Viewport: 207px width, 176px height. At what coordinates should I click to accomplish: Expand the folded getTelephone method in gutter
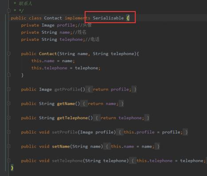9,118
